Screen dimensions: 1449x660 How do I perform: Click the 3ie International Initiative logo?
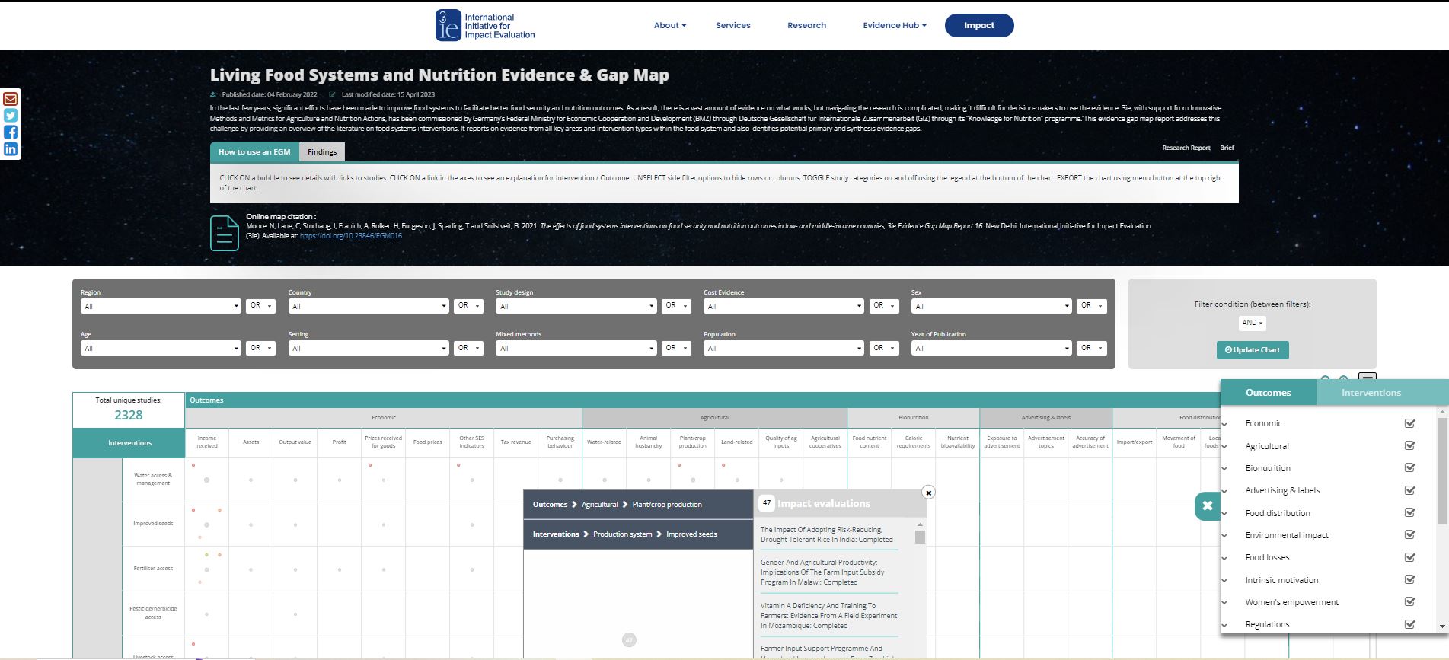click(485, 25)
